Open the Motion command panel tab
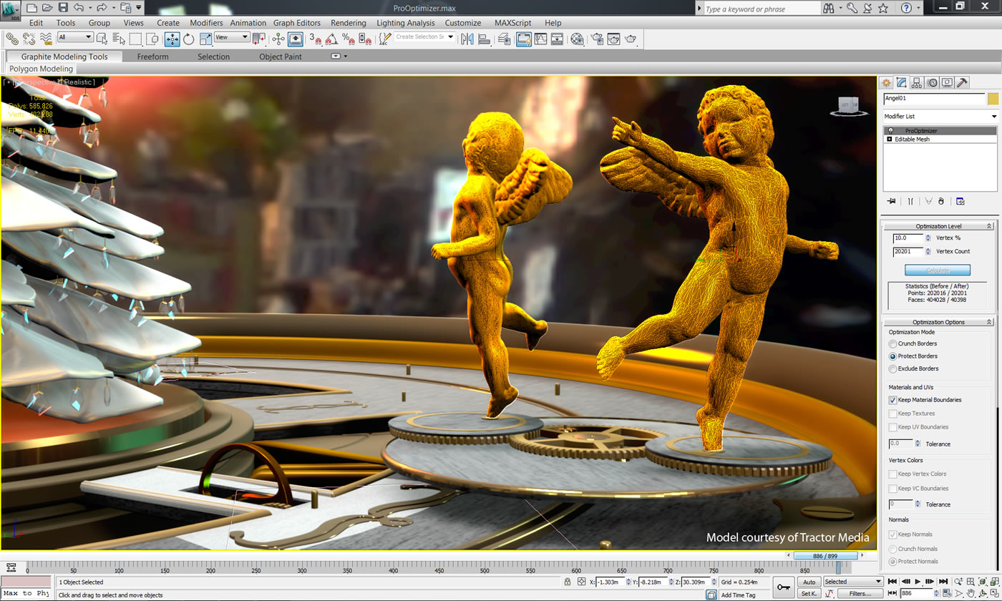 [932, 82]
